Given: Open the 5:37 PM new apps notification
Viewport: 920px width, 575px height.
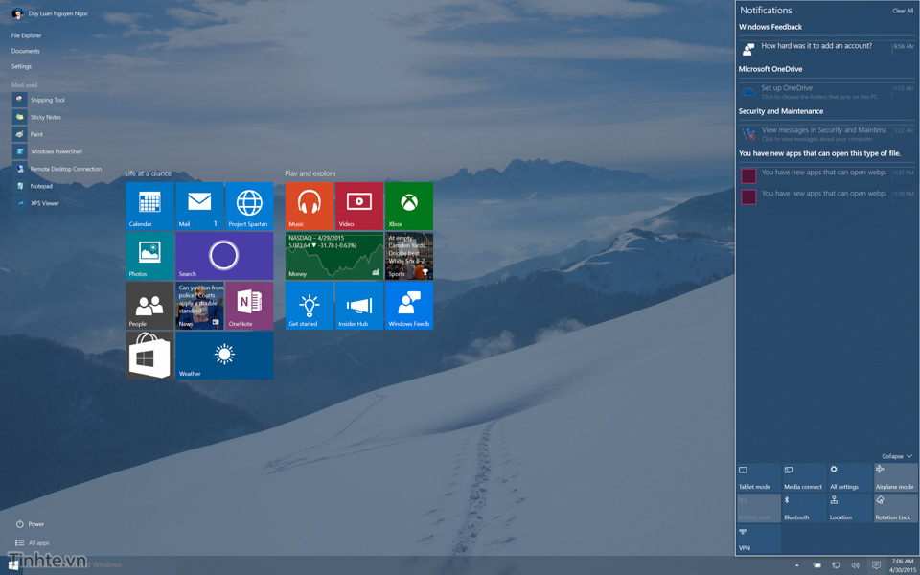Looking at the screenshot, I should coord(826,174).
